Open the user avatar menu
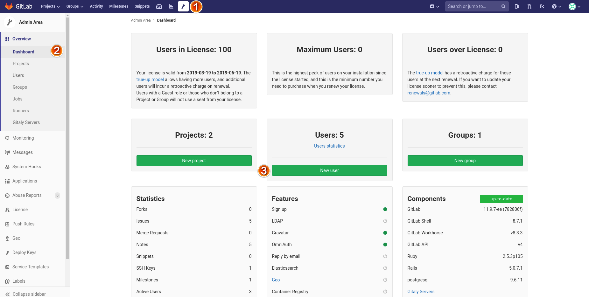 click(574, 6)
